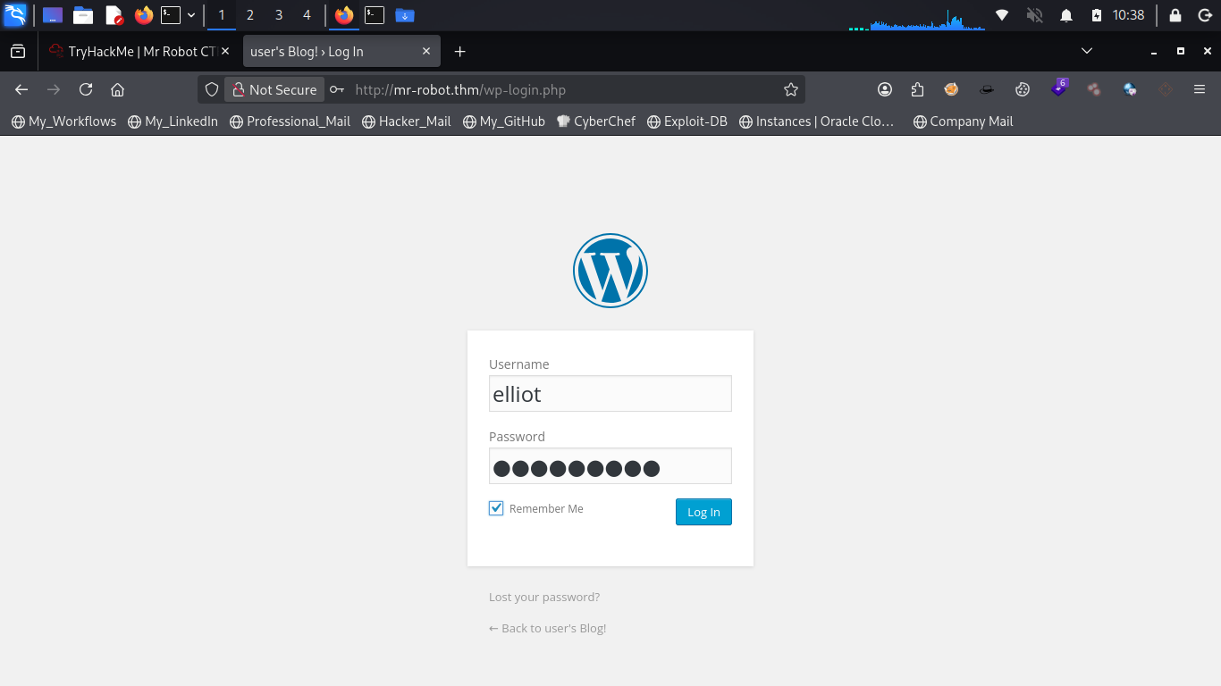The image size is (1221, 686).
Task: Open the FoxyProxy extension icon
Action: coord(951,89)
